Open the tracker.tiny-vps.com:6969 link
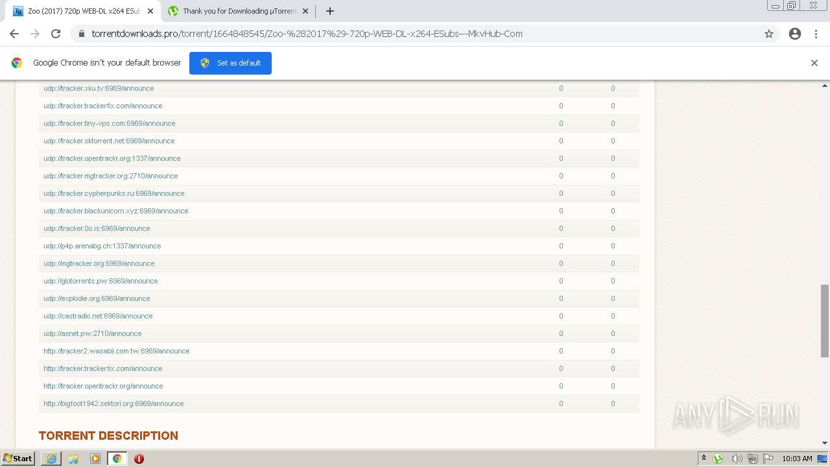Image resolution: width=830 pixels, height=467 pixels. click(110, 123)
